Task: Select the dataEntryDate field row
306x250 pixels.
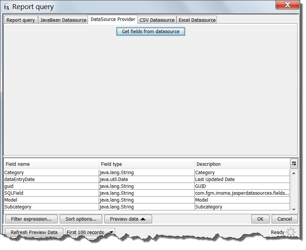Action: tap(51, 179)
